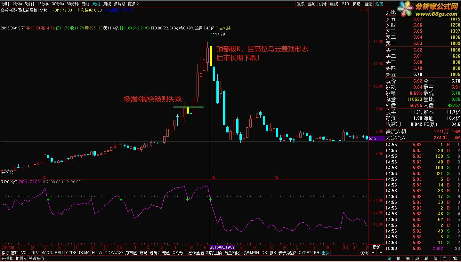Select the 主 main-force tab

pyautogui.click(x=445, y=258)
